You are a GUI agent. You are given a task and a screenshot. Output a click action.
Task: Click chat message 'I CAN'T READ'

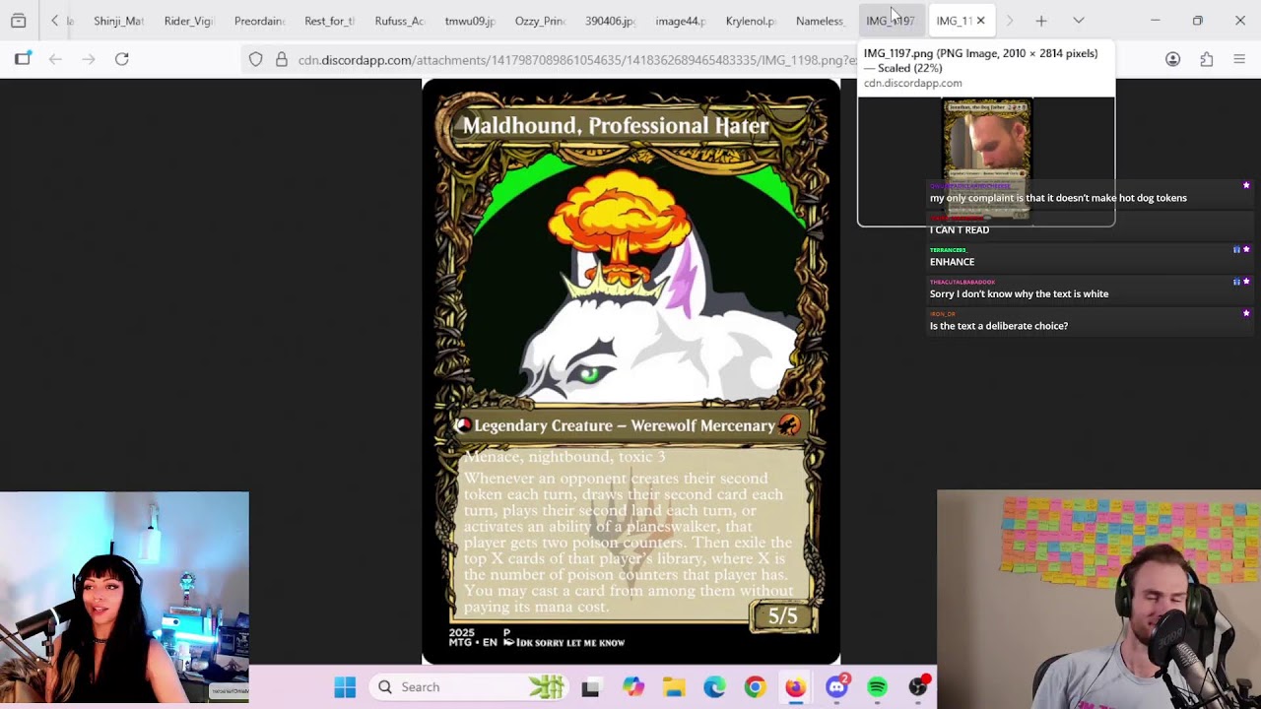(960, 230)
